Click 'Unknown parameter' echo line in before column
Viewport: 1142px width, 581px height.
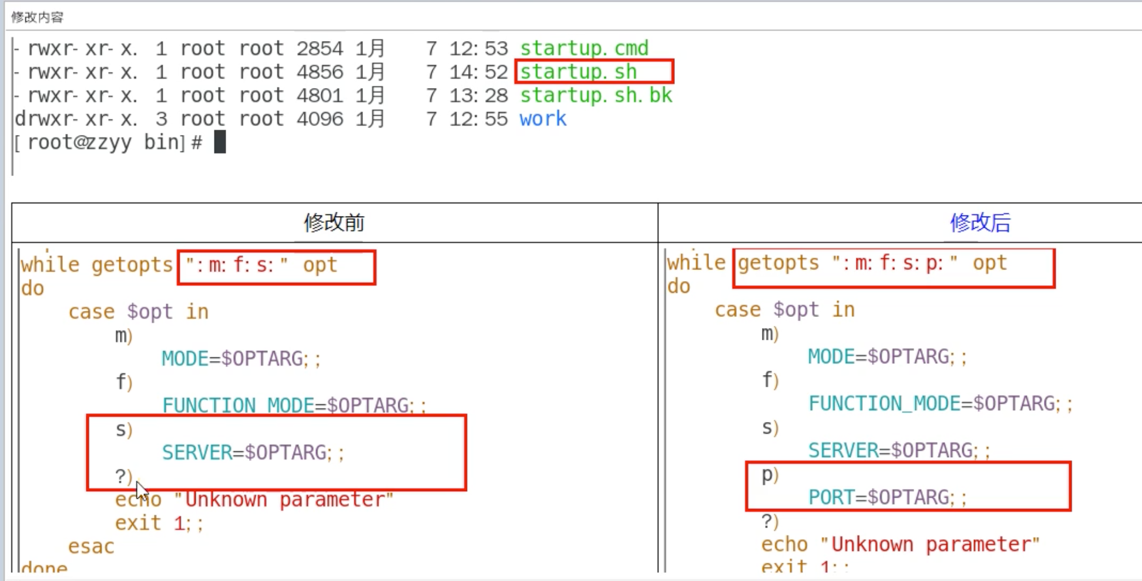pyautogui.click(x=254, y=499)
